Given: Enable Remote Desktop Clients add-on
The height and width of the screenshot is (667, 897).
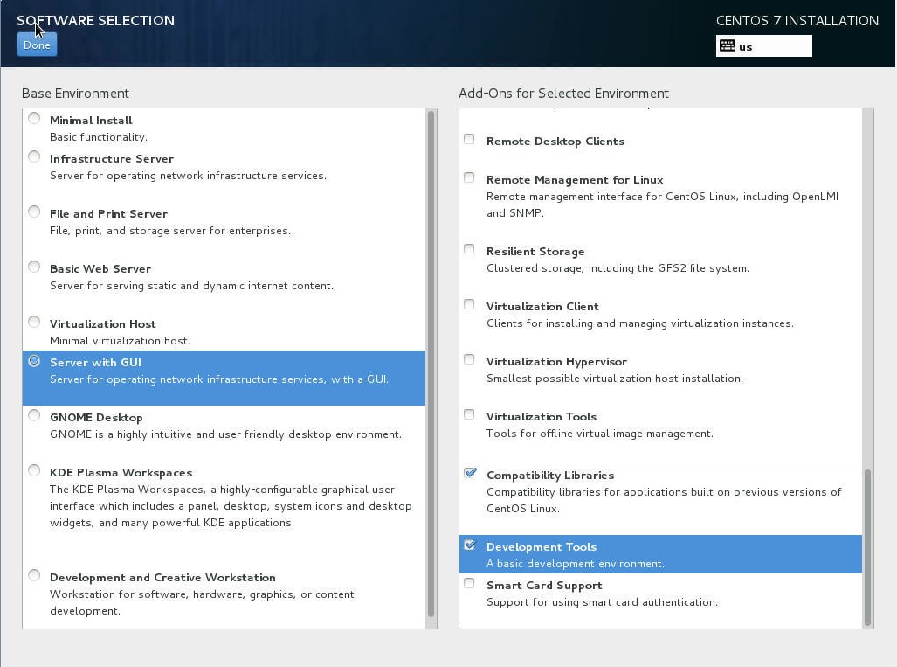Looking at the screenshot, I should coord(470,140).
